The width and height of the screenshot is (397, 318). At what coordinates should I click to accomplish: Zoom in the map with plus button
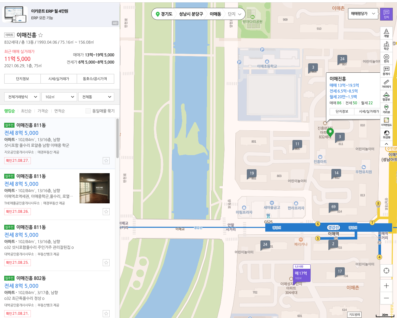[x=386, y=286]
